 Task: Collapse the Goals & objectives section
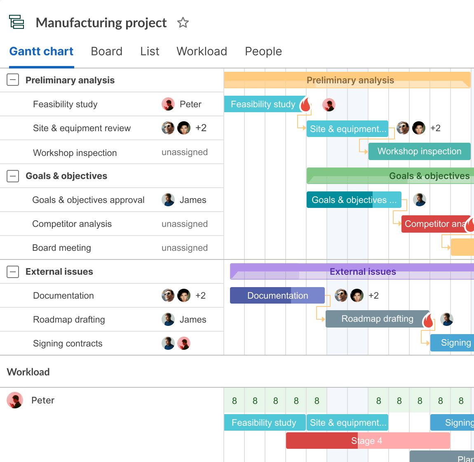point(13,176)
